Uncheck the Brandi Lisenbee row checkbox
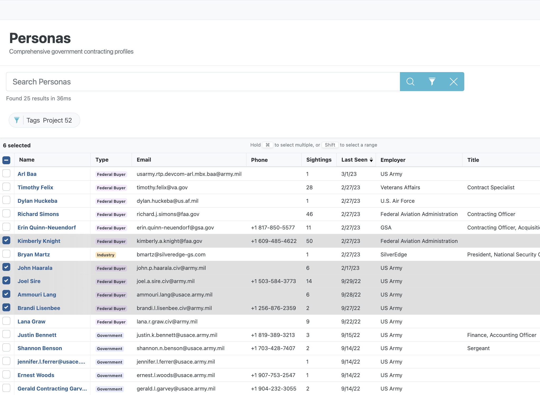Image resolution: width=540 pixels, height=395 pixels. [6, 308]
